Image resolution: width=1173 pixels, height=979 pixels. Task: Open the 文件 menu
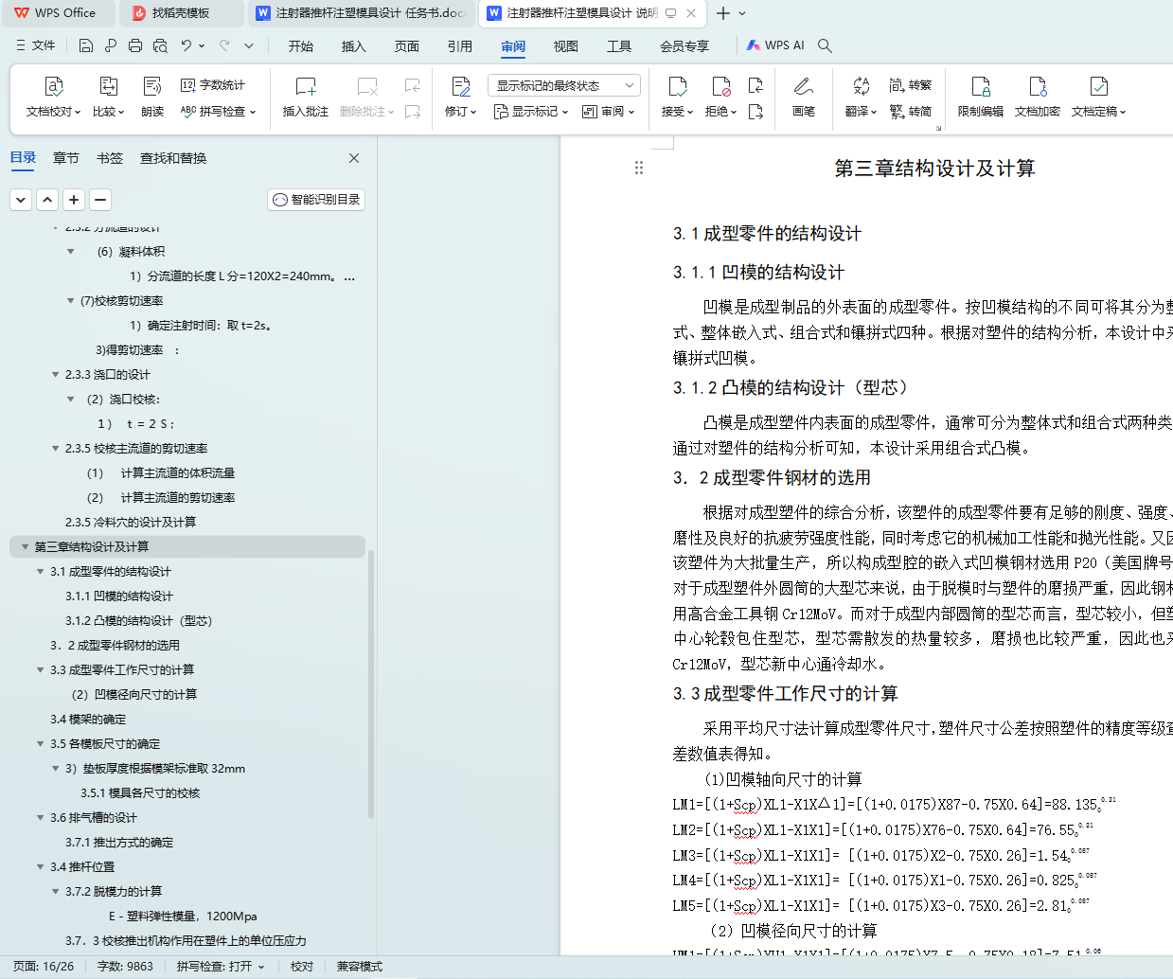36,45
